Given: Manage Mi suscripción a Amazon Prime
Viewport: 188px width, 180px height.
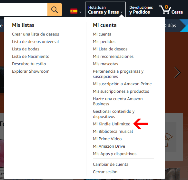Looking at the screenshot, I should 122,84.
